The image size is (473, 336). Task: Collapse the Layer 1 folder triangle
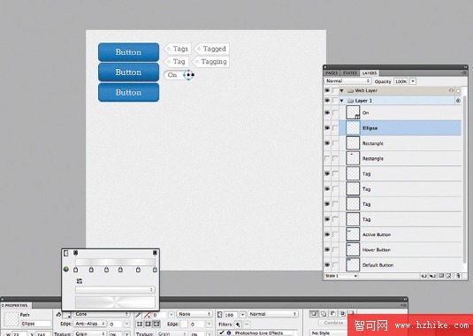pyautogui.click(x=342, y=101)
